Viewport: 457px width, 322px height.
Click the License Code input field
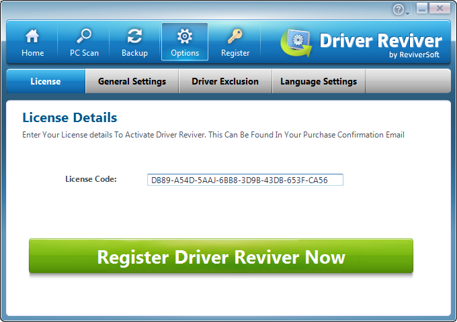(245, 180)
